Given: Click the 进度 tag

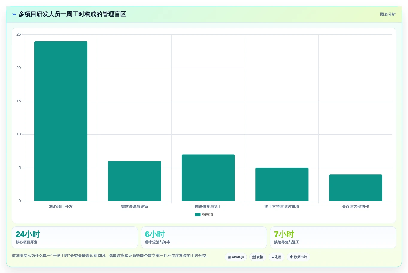Looking at the screenshot, I should tap(276, 257).
